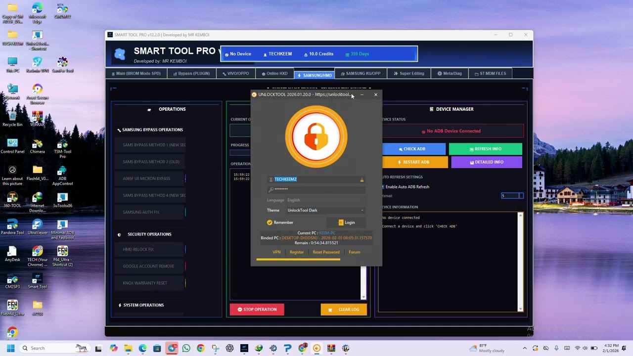Switch to Bypass (PLUGIN) tab
633x356 pixels.
191,74
